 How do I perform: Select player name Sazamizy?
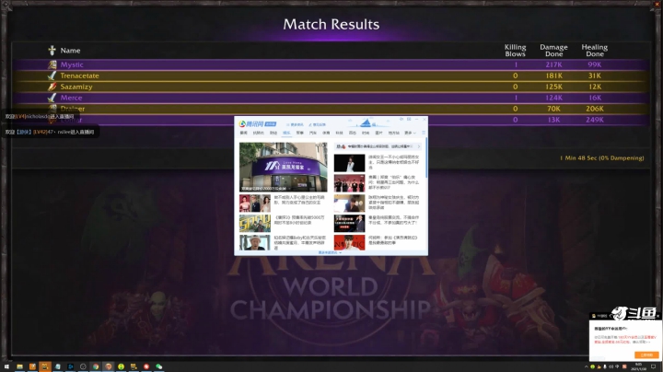coord(76,87)
